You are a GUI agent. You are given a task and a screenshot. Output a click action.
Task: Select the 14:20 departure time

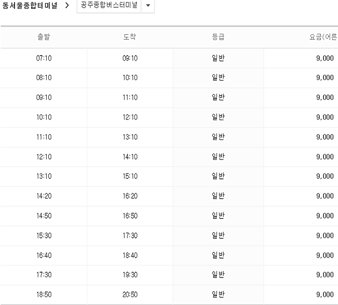point(44,196)
